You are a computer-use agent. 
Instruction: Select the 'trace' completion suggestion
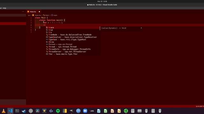(73, 28)
